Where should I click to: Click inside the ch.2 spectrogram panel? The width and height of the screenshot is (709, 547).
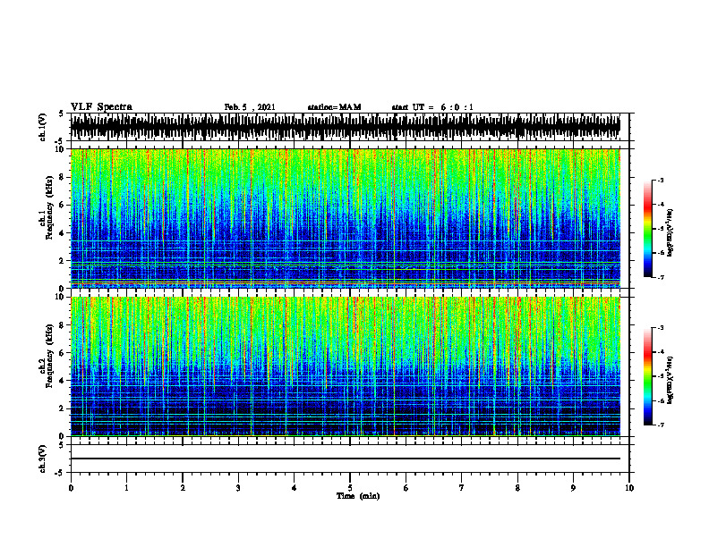click(x=346, y=366)
